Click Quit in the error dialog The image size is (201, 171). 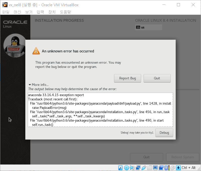coord(157,78)
